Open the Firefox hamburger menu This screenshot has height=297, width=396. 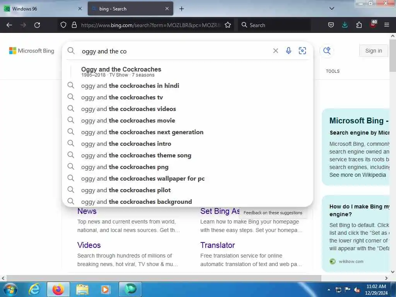pyautogui.click(x=387, y=25)
